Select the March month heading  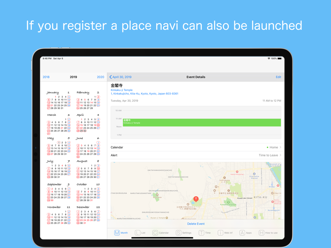coord(52,115)
